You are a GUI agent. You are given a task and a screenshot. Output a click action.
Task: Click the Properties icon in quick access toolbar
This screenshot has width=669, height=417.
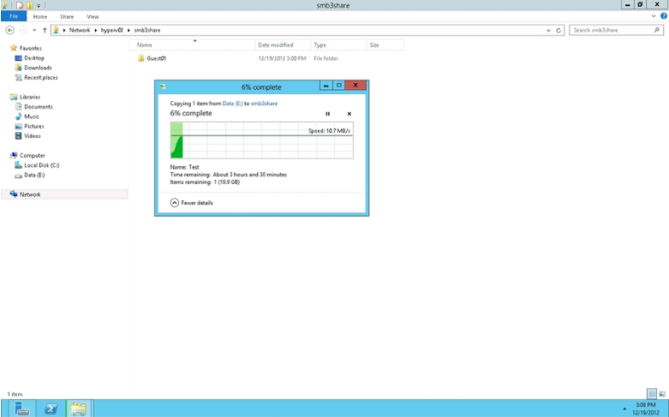tap(20, 5)
